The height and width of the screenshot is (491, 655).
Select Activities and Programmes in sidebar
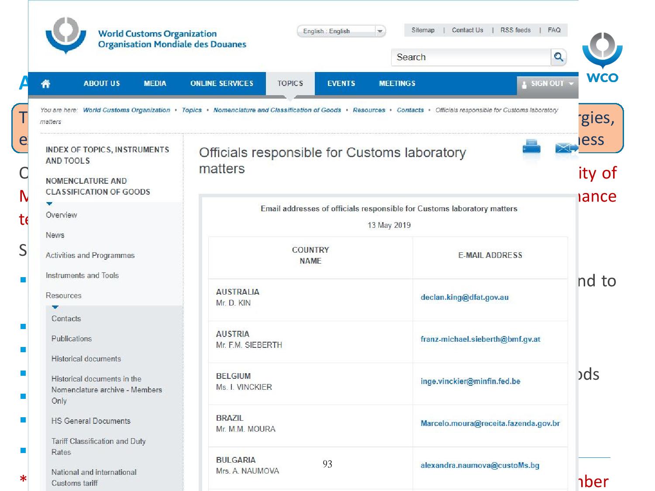point(90,255)
